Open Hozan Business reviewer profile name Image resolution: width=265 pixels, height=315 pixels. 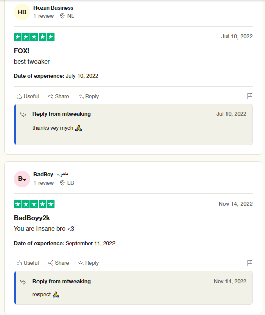click(54, 8)
